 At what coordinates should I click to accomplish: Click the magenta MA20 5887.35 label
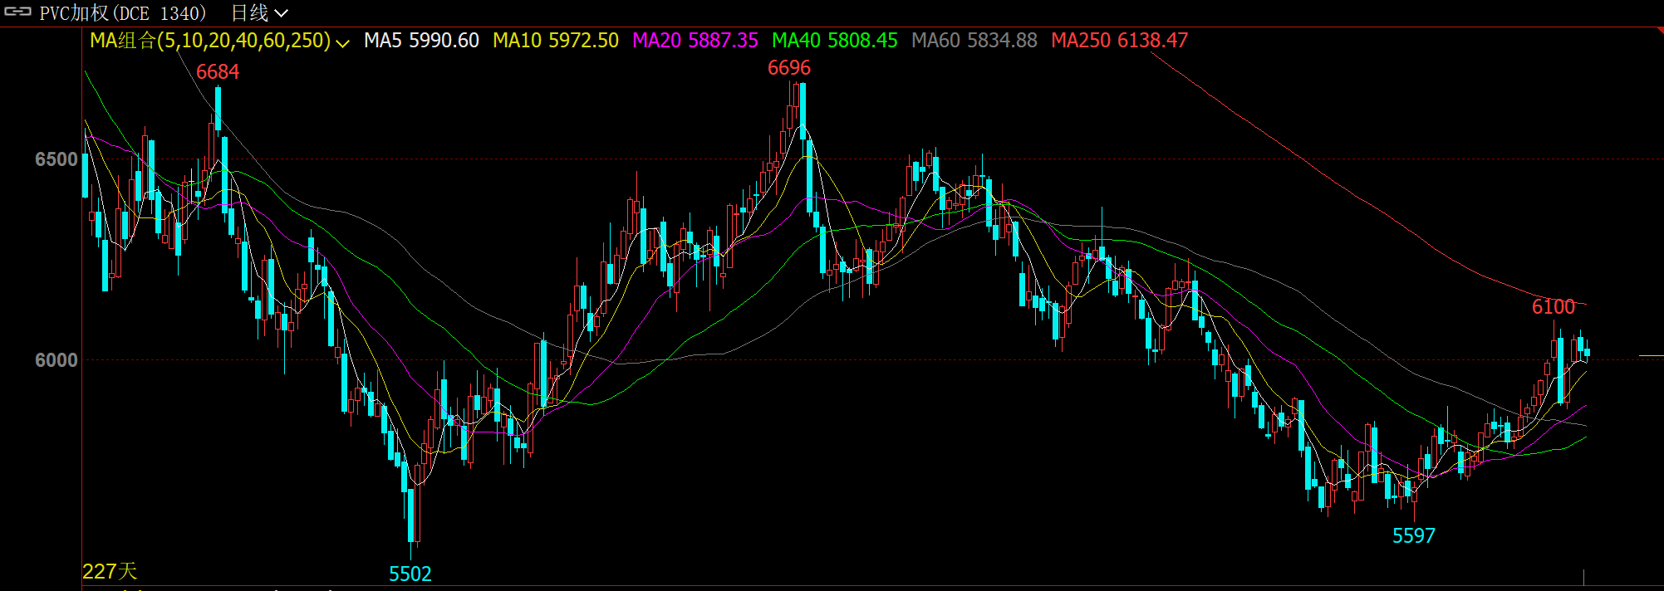[x=695, y=41]
